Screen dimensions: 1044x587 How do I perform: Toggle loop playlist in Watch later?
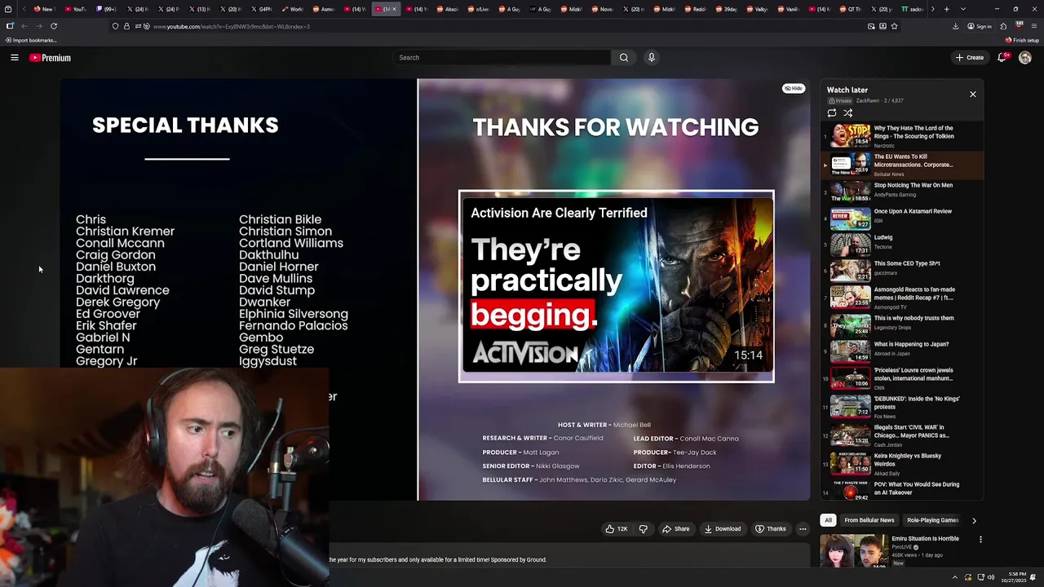[832, 113]
